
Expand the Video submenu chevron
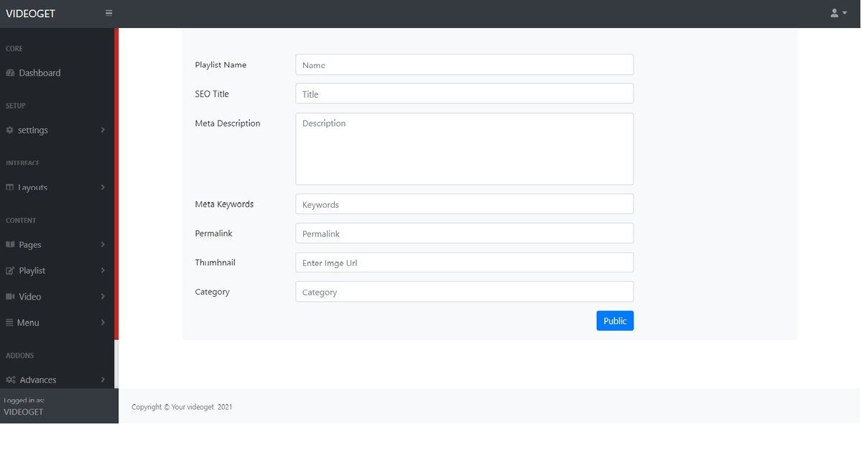(x=103, y=296)
